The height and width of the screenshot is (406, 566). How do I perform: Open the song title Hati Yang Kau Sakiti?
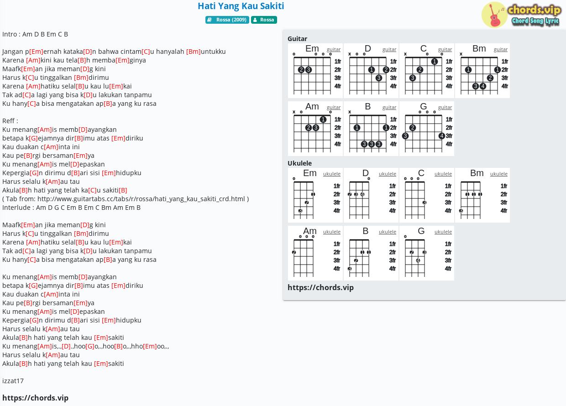coord(241,6)
